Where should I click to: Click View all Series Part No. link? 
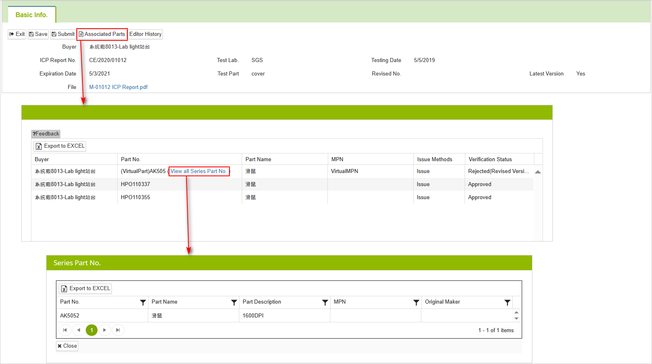click(198, 171)
